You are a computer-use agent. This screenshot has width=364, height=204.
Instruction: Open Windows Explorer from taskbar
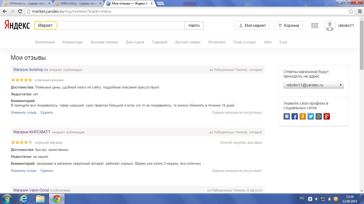pos(40,199)
